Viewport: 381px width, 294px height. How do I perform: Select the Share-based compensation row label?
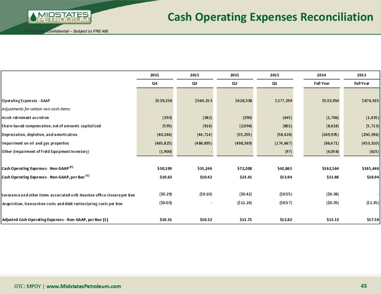click(x=51, y=126)
